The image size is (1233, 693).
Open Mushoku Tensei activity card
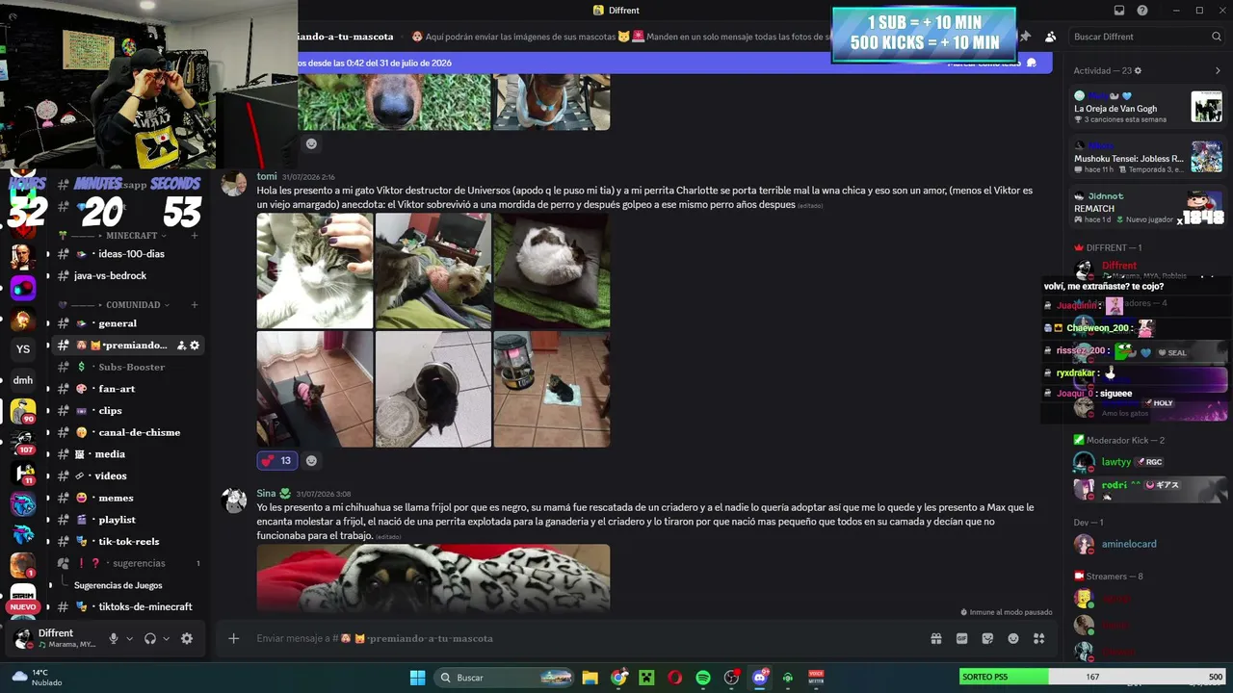(x=1148, y=157)
